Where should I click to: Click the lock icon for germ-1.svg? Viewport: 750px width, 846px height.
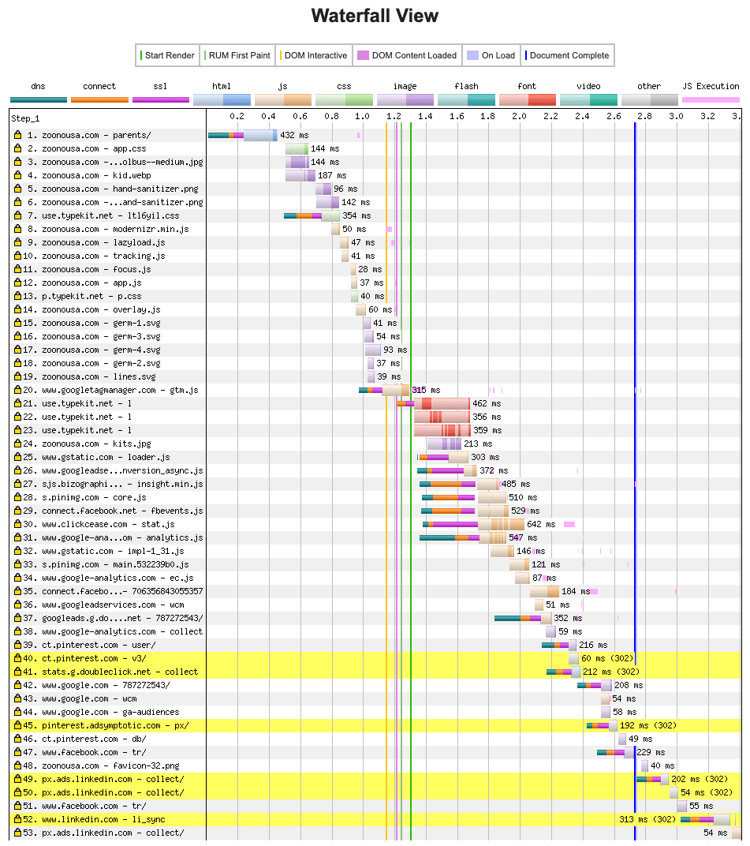click(18, 323)
